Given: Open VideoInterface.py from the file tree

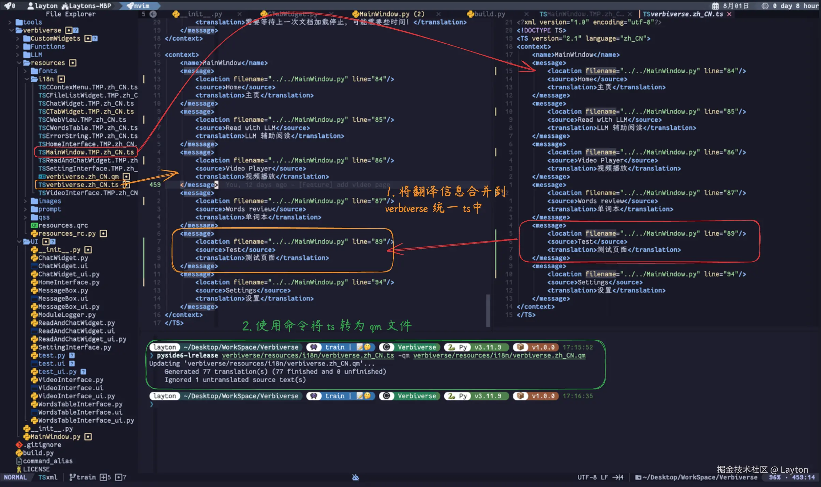Looking at the screenshot, I should pos(71,380).
